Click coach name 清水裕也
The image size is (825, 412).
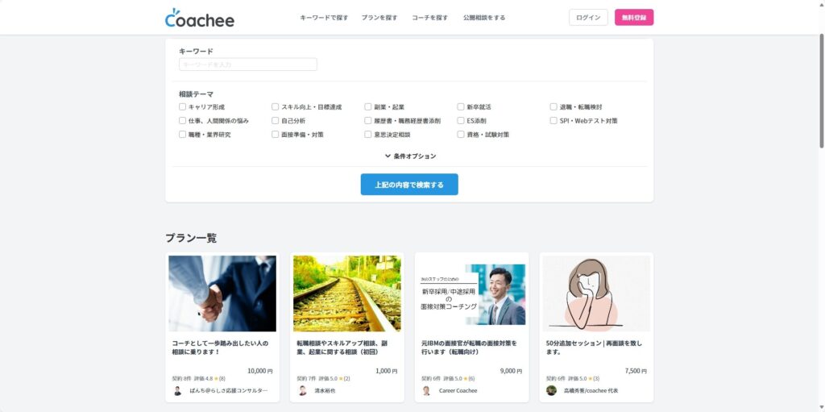point(325,391)
